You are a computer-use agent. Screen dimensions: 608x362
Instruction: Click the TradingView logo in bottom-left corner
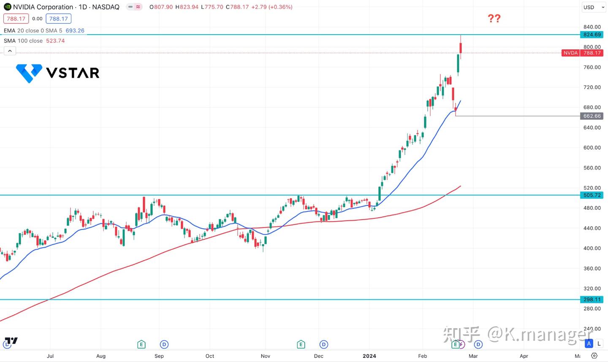tap(10, 341)
